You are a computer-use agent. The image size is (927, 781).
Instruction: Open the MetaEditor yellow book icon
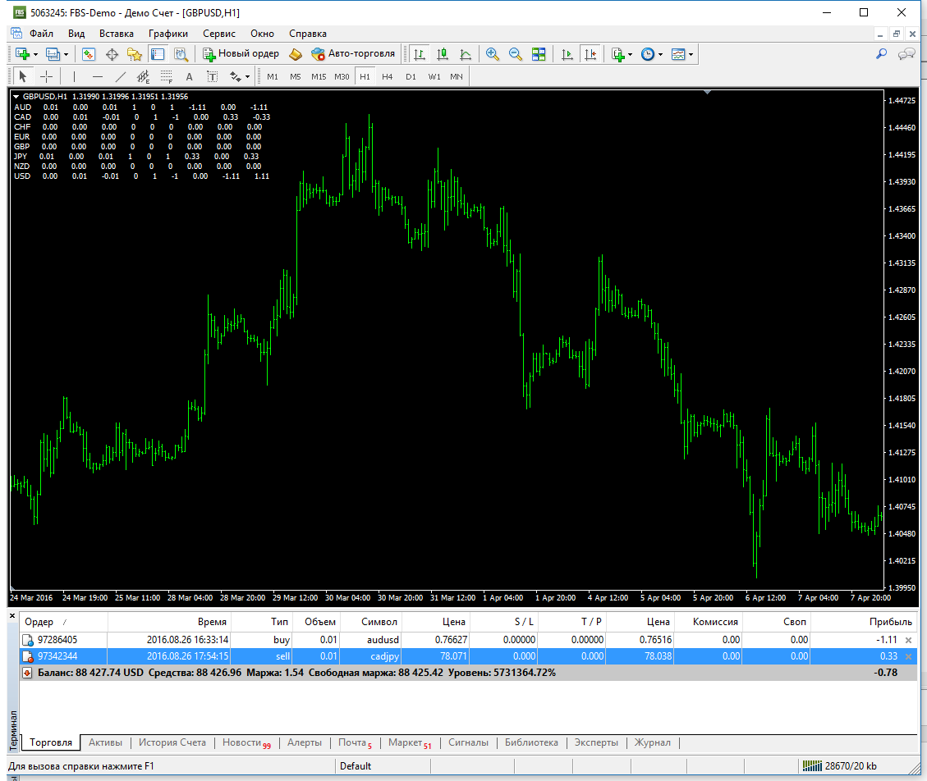(296, 54)
